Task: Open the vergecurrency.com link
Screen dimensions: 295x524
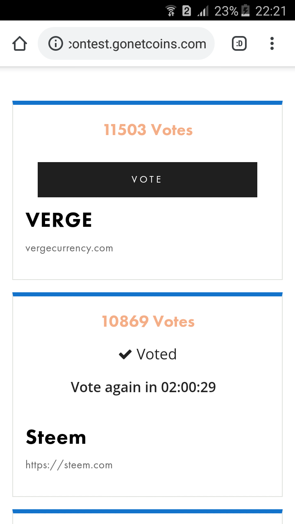Action: 69,248
